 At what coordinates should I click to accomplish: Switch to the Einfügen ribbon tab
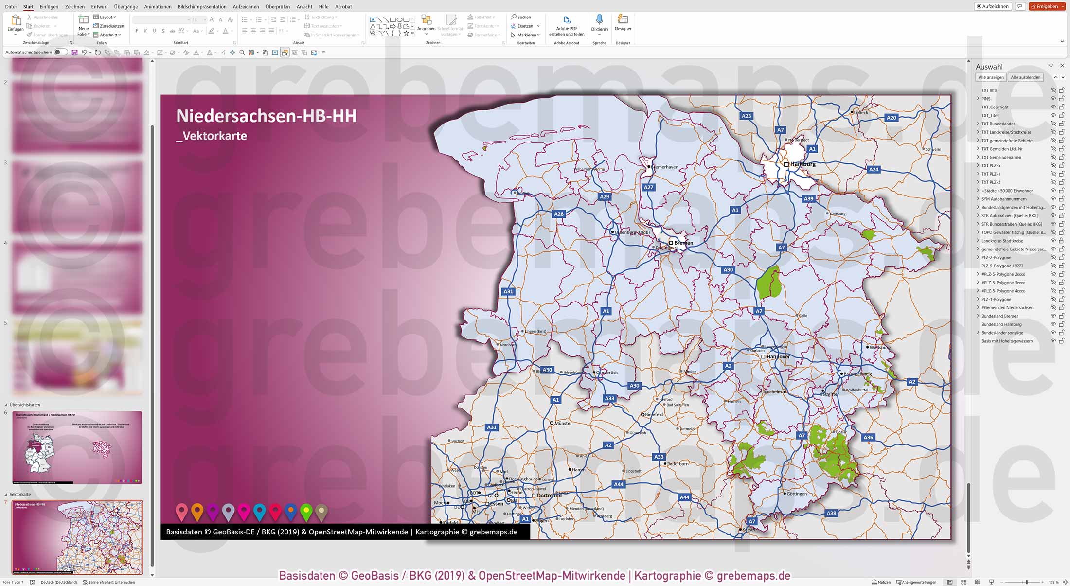(49, 6)
